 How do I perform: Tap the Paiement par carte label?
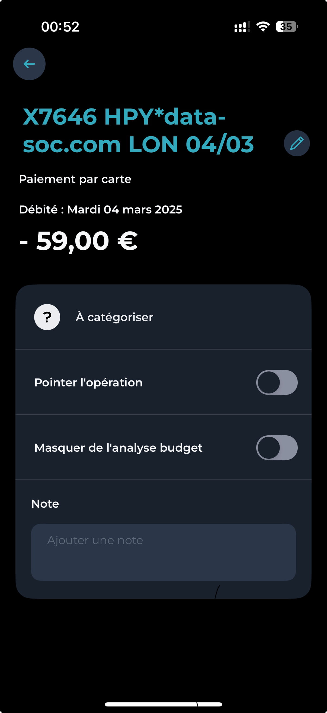click(x=75, y=179)
